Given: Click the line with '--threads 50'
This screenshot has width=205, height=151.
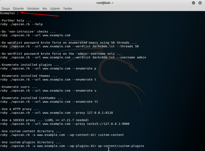Looking at the screenshot, I should click(x=70, y=46).
